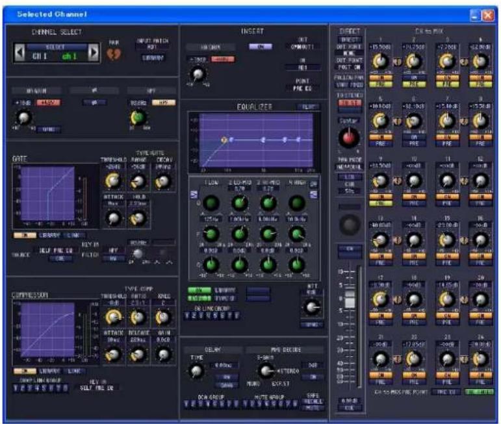Click the EQ LOW band frequency knob
The height and width of the screenshot is (424, 501).
coord(211,234)
